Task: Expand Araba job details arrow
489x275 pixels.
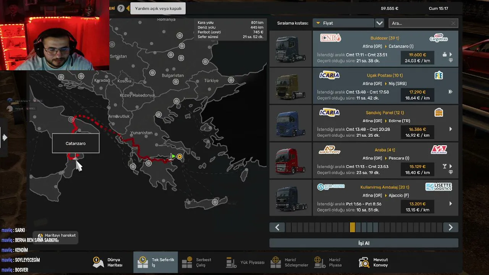Action: tap(451, 166)
